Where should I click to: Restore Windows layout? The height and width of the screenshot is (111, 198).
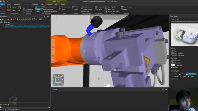click(127, 7)
